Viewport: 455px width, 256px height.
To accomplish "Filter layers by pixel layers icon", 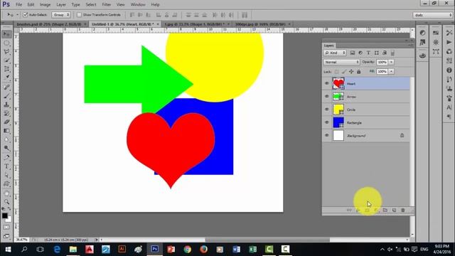I will (353, 53).
